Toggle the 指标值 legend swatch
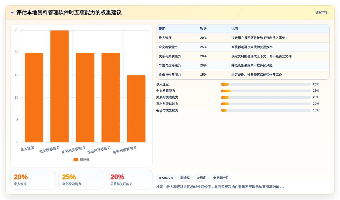 (x=76, y=160)
